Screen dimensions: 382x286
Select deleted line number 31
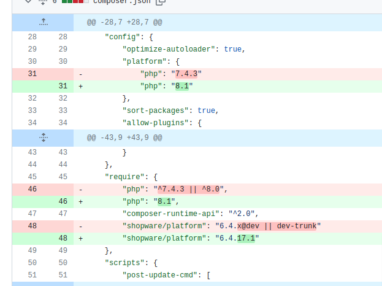32,74
